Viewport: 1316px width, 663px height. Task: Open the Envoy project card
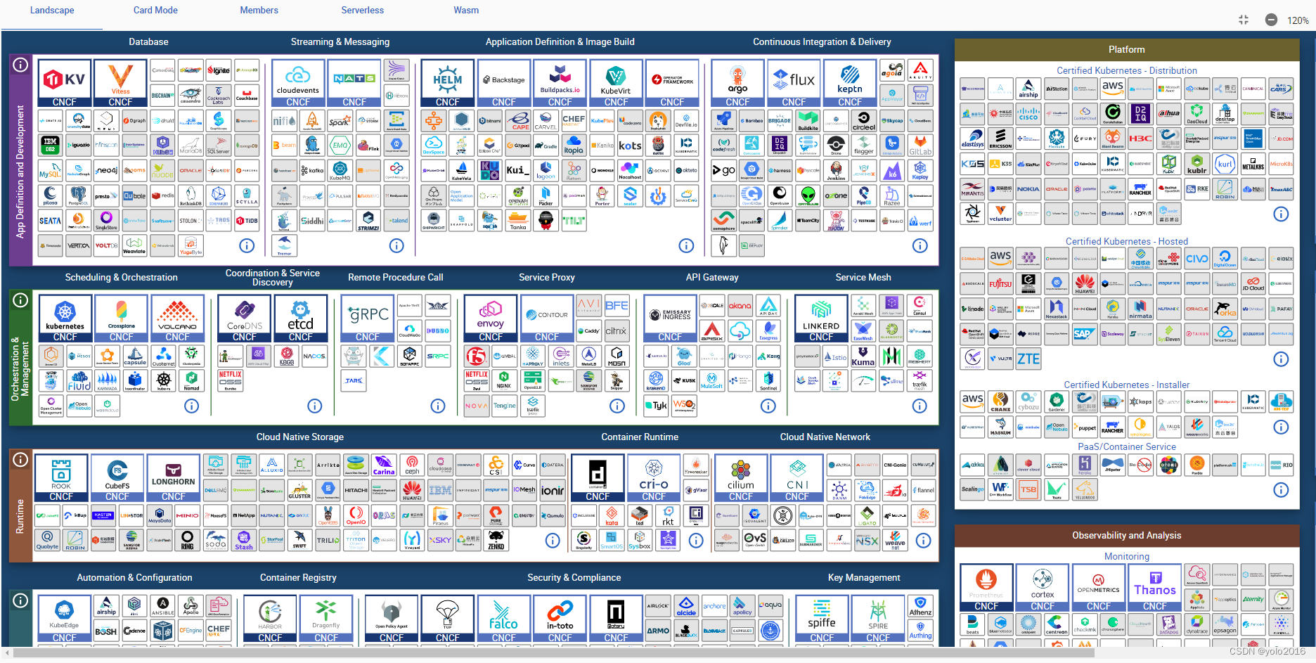click(x=491, y=318)
